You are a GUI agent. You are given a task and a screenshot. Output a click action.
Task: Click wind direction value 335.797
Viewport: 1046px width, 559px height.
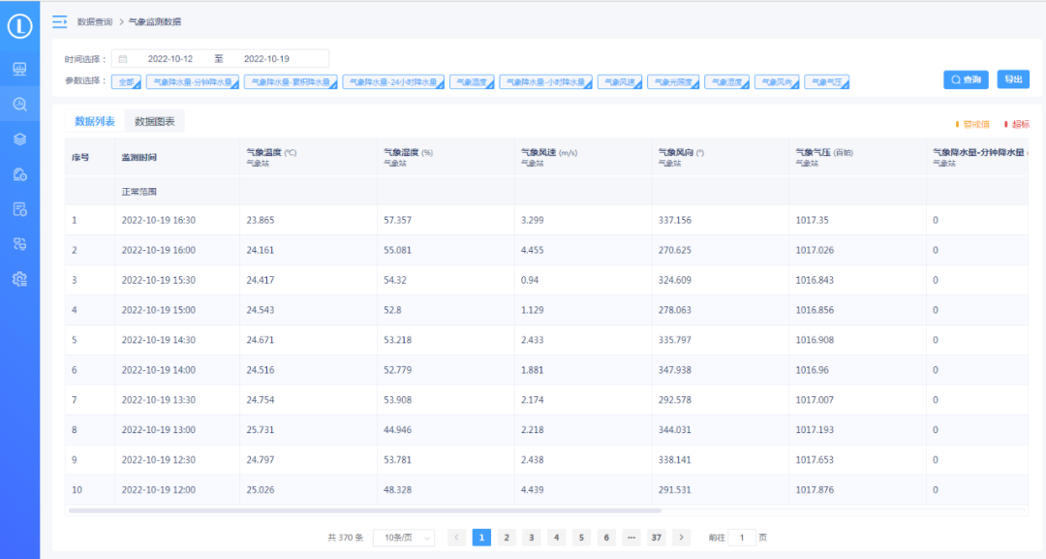[674, 340]
